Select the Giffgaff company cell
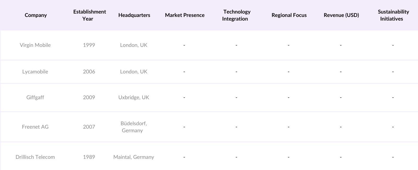This screenshot has height=170, width=418. (x=35, y=97)
